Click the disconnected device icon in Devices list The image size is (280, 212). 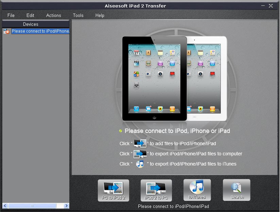[6, 31]
